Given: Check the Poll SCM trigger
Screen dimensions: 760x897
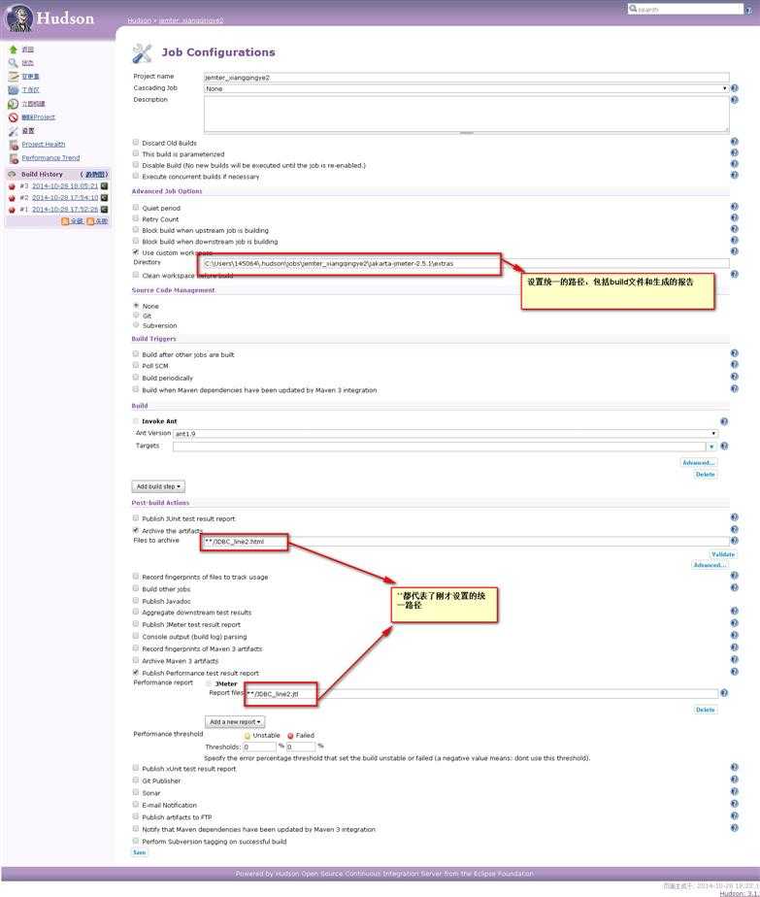Looking at the screenshot, I should pos(136,365).
